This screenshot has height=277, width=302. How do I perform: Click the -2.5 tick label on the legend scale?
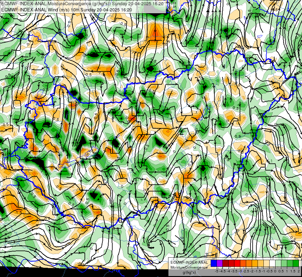click(x=246, y=271)
